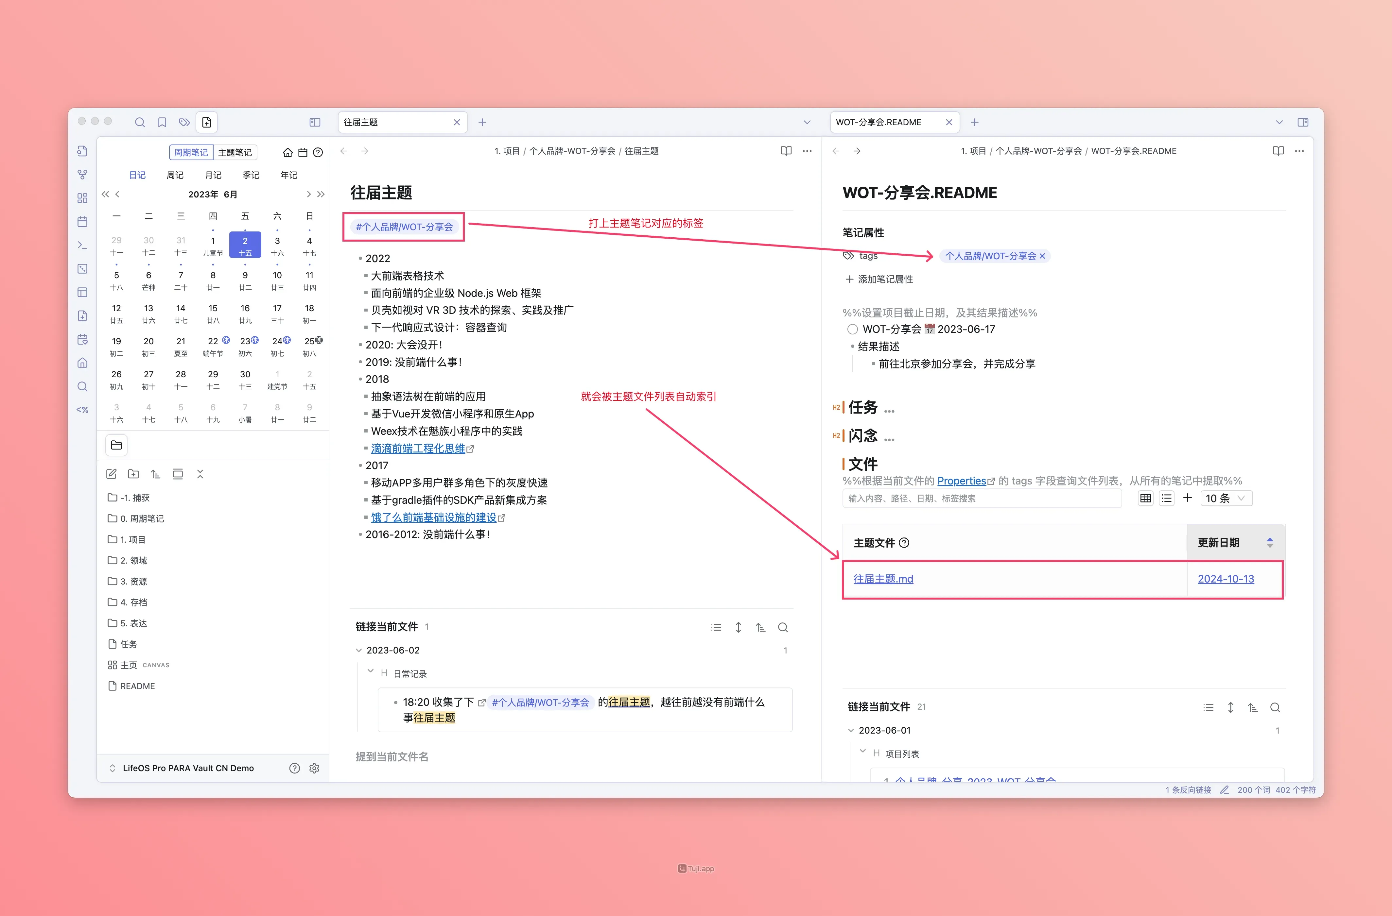The height and width of the screenshot is (916, 1392).
Task: Open the tags icon in top toolbar
Action: 184,122
